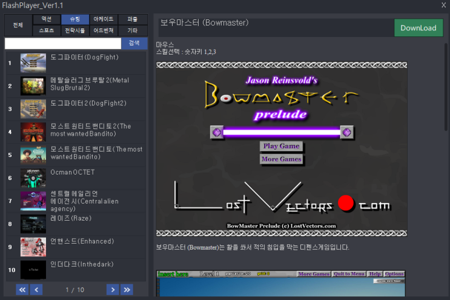Select 레이즈(Raze) list title
The image size is (450, 300).
71,218
